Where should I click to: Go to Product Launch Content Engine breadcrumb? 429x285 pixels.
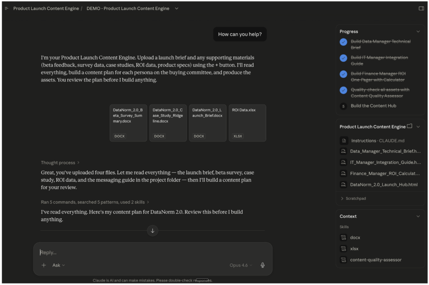[x=46, y=8]
